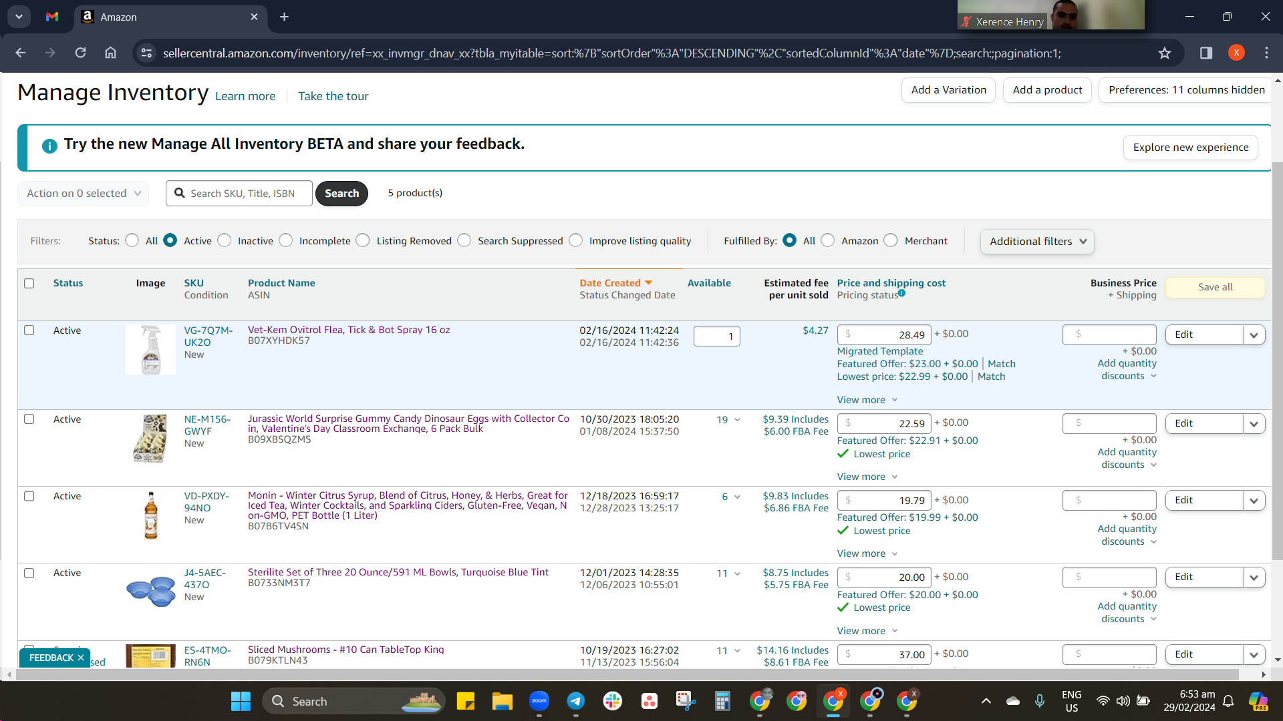Viewport: 1283px width, 721px height.
Task: Select the Inactive status filter
Action: coord(225,240)
